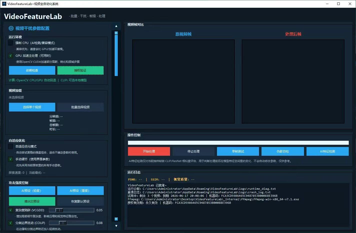Click the panel's scroll down triangle arrow

(116, 226)
